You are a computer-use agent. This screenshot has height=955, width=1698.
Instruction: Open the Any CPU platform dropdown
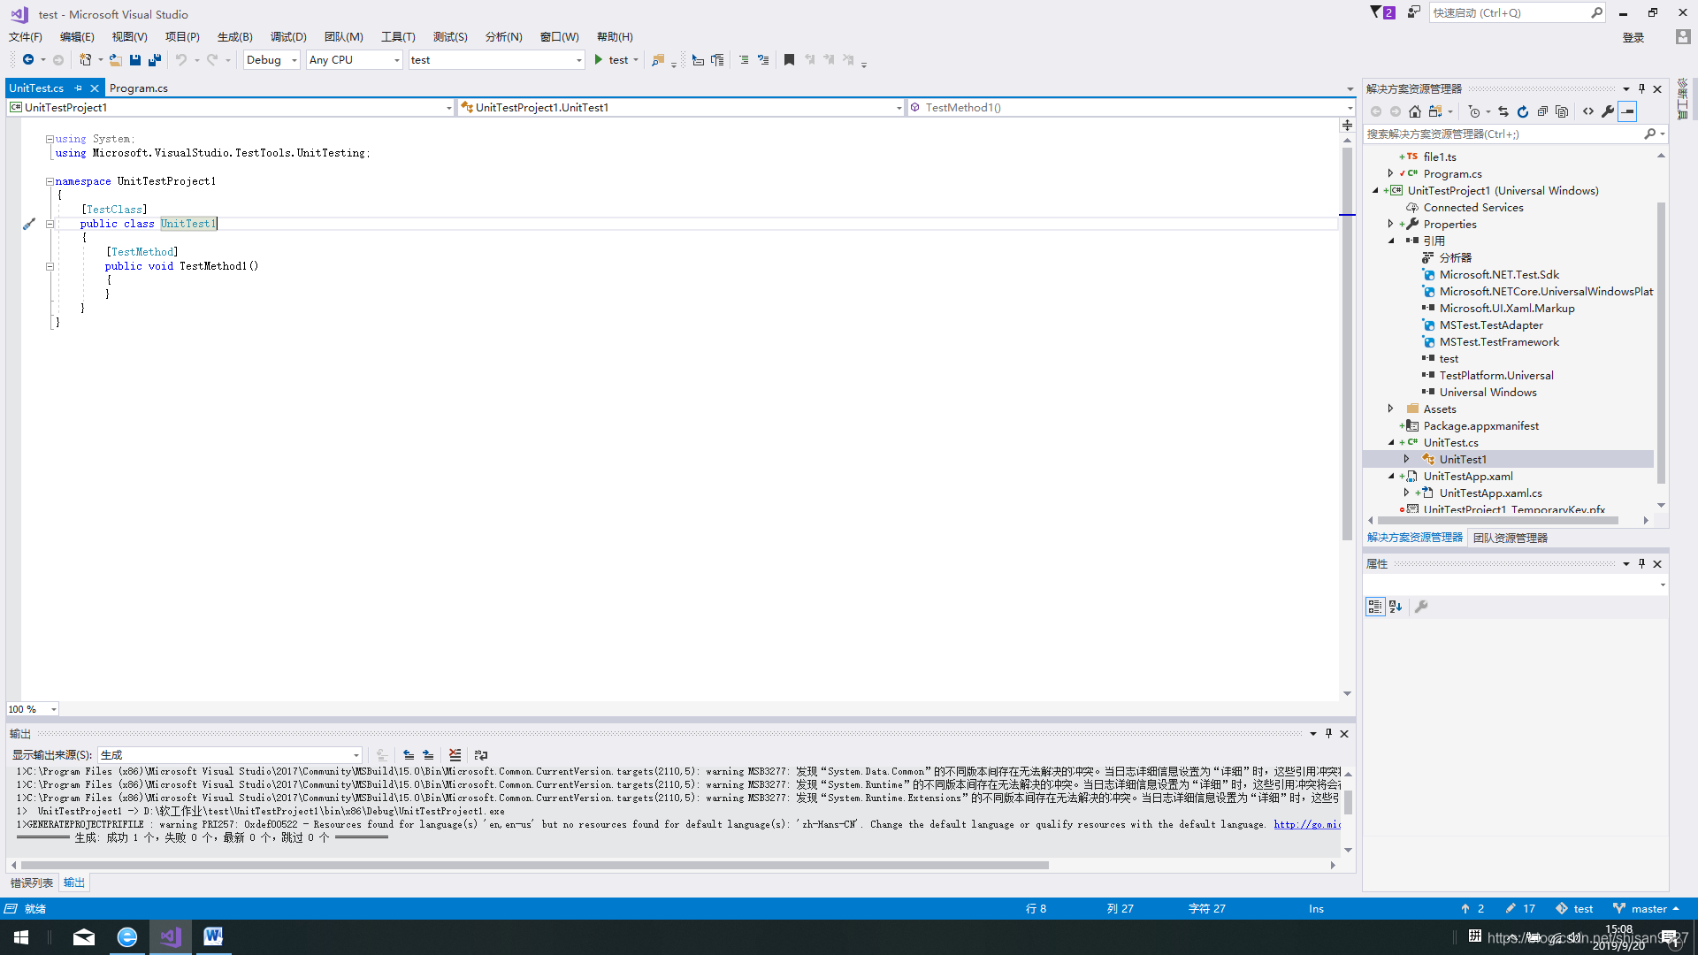[355, 60]
